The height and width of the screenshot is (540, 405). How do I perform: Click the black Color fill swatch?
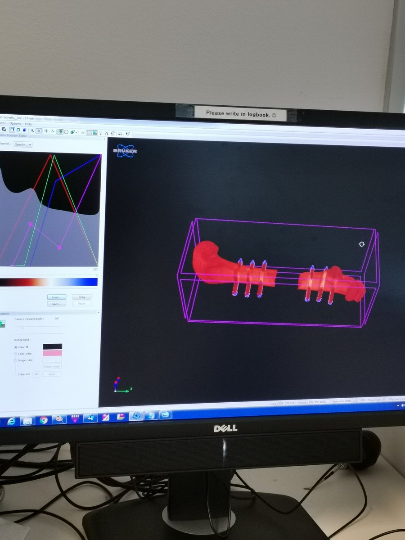(53, 346)
